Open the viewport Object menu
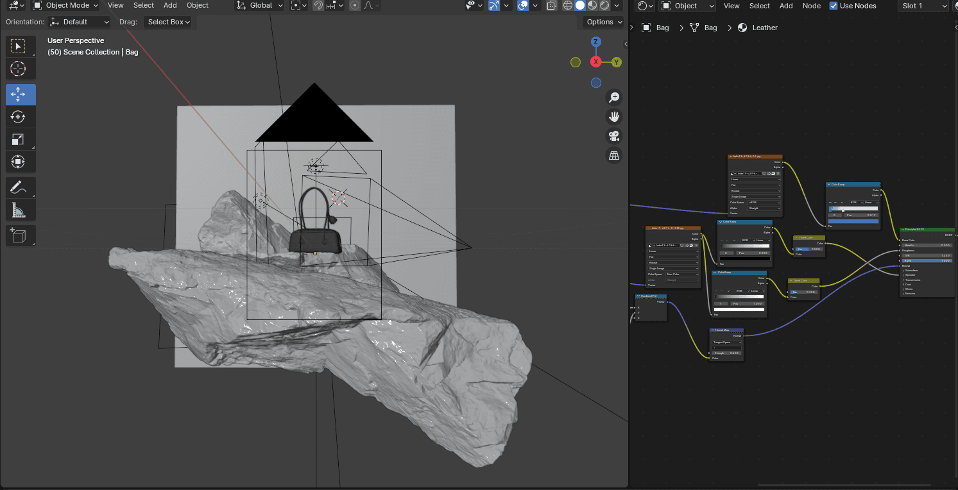958x490 pixels. pos(197,5)
